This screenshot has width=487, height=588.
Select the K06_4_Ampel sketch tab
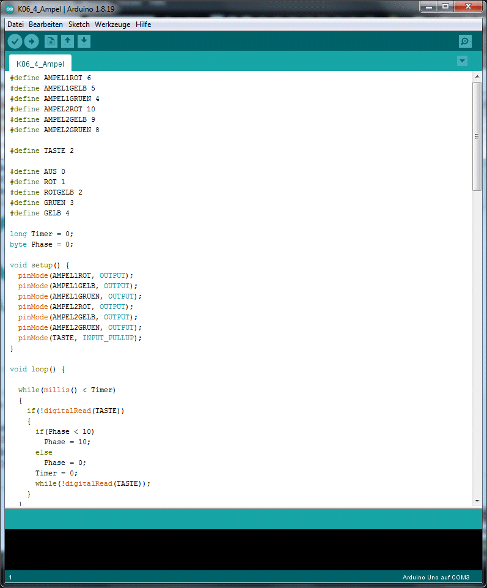click(x=40, y=64)
